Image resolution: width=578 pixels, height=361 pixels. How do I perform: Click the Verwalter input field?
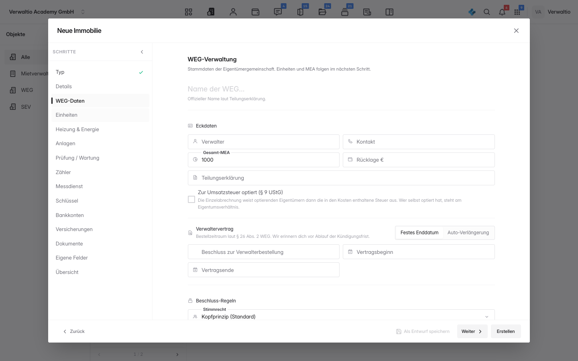click(x=264, y=142)
